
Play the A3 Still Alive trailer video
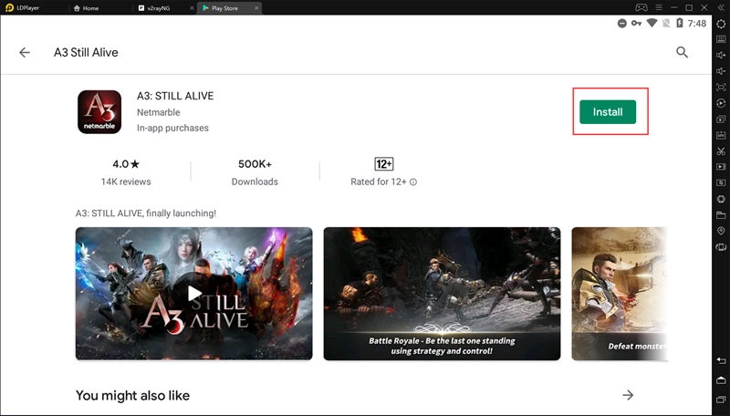pyautogui.click(x=194, y=294)
